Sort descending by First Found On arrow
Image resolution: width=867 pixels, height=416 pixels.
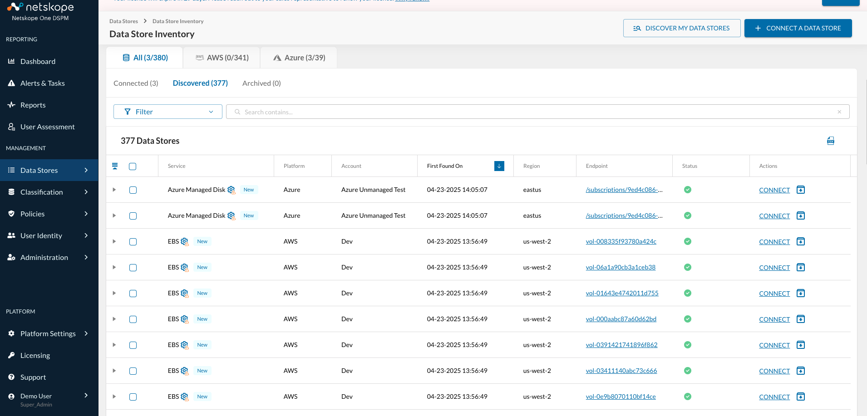(499, 166)
